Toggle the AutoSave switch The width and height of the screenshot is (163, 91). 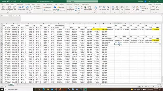[8, 2]
